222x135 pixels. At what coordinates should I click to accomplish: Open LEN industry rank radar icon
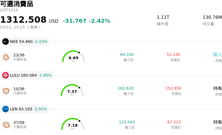(6, 125)
